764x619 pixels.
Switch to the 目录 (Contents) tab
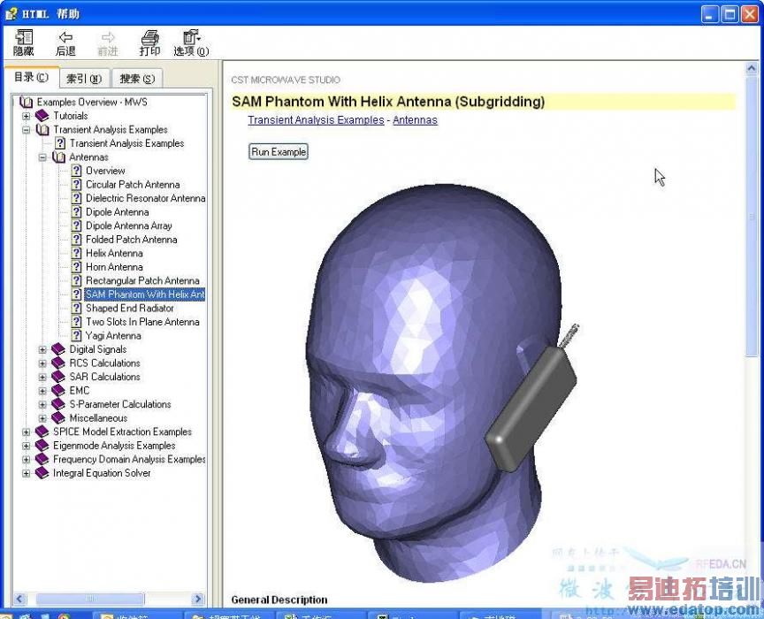[31, 77]
